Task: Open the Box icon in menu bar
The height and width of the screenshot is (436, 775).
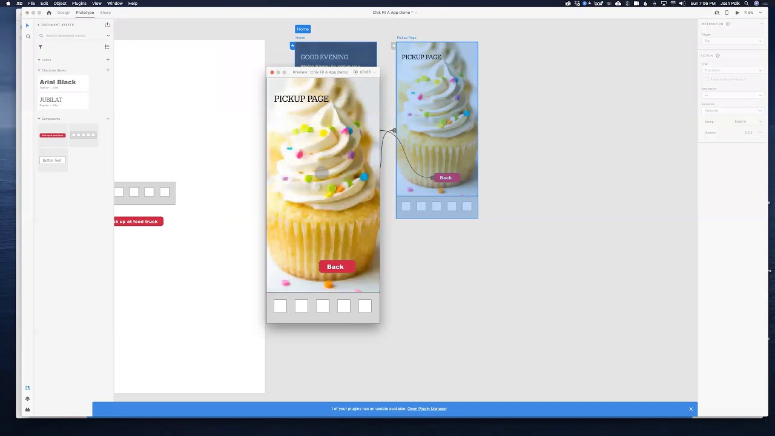Action: click(x=598, y=4)
